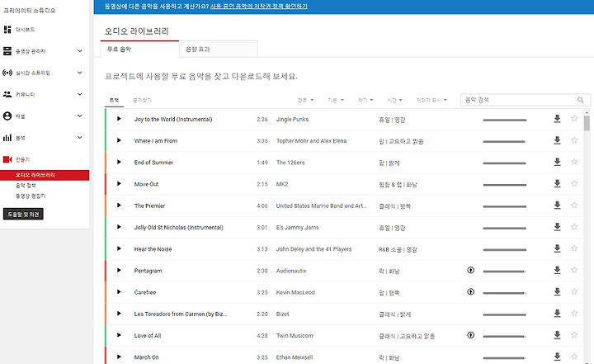Click the dashboard sidebar icon
Image resolution: width=594 pixels, height=364 pixels.
7,29
